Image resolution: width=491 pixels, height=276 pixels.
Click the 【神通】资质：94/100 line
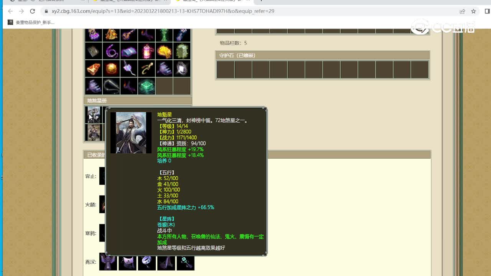pos(181,143)
